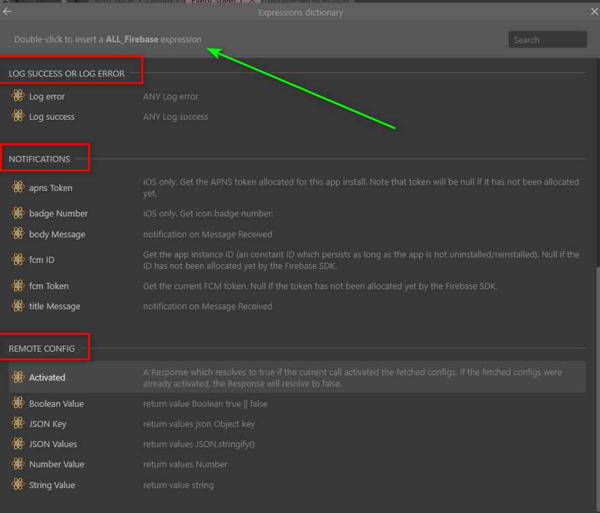
Task: Click the icon beside Log error
Action: [x=18, y=96]
